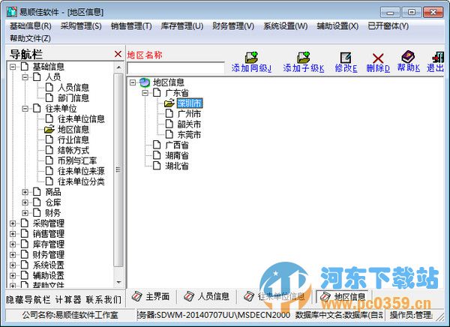
Task: Click the 添加子级 add child icon
Action: click(x=303, y=57)
